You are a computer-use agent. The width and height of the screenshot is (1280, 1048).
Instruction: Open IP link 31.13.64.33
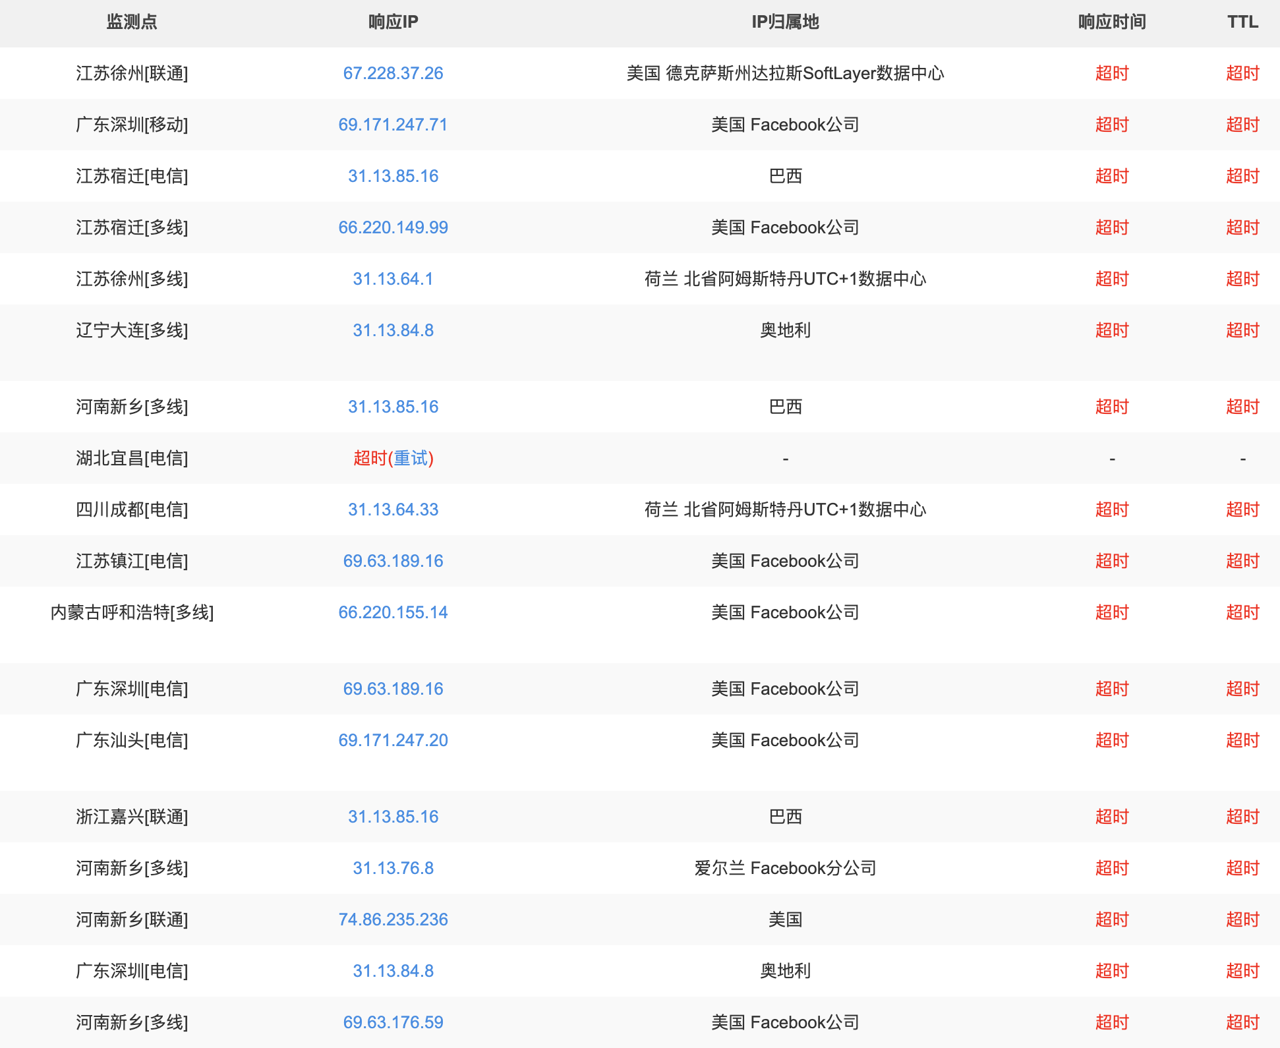pos(393,509)
